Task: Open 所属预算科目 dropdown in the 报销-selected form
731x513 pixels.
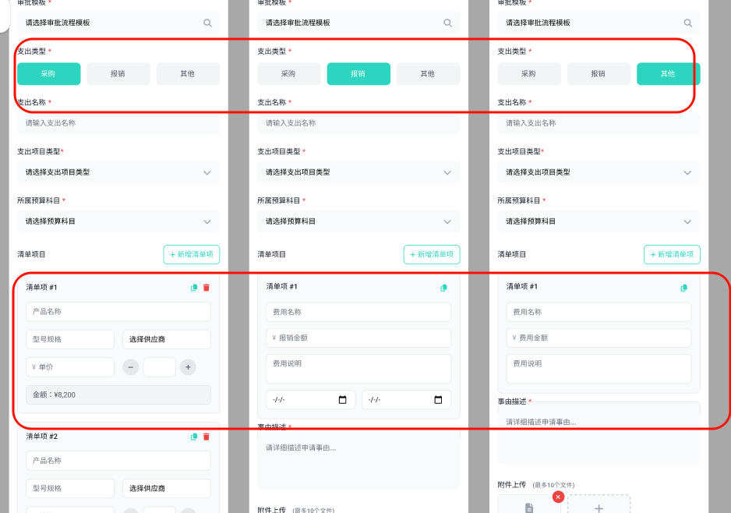Action: click(x=358, y=221)
